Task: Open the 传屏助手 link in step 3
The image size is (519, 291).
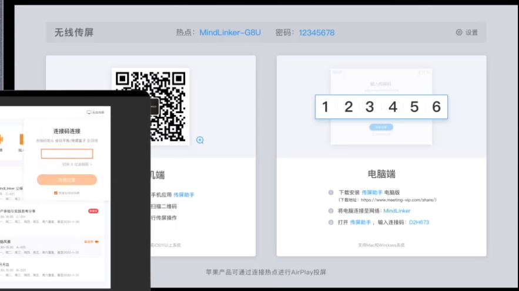Action: (360, 222)
